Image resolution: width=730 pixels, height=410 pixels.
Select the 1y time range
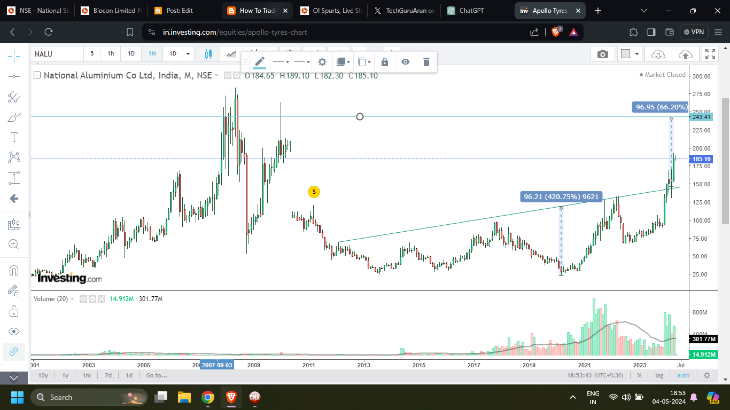point(65,375)
